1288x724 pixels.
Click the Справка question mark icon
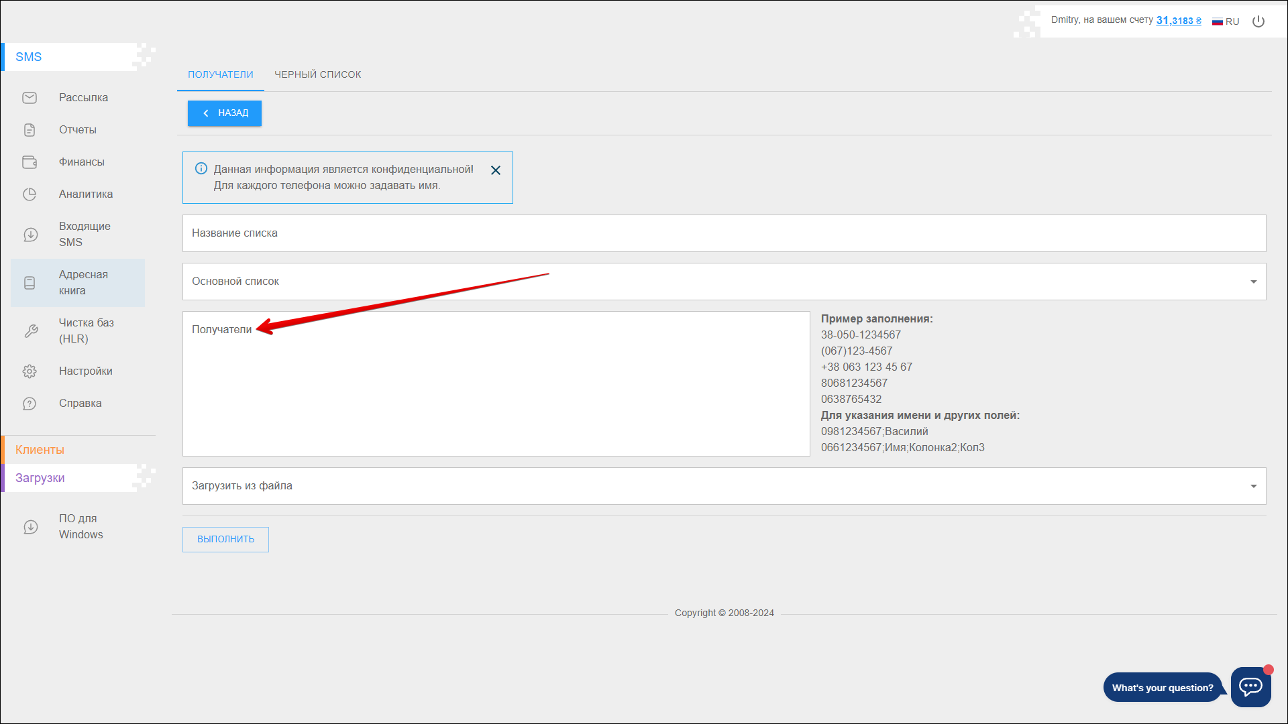point(30,404)
